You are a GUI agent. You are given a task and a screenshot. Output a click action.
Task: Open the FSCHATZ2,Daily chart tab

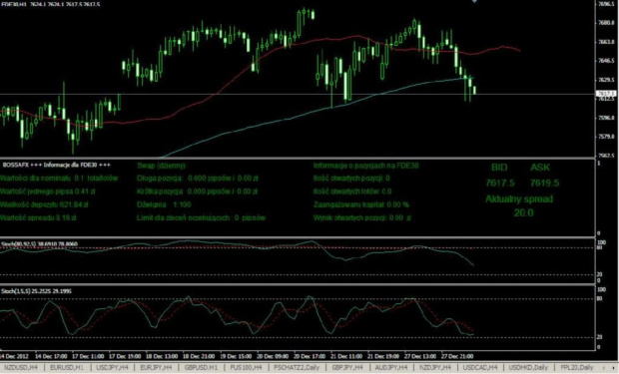coord(297,368)
